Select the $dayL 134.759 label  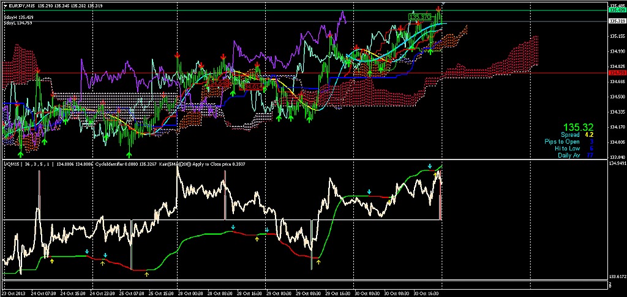(x=18, y=23)
